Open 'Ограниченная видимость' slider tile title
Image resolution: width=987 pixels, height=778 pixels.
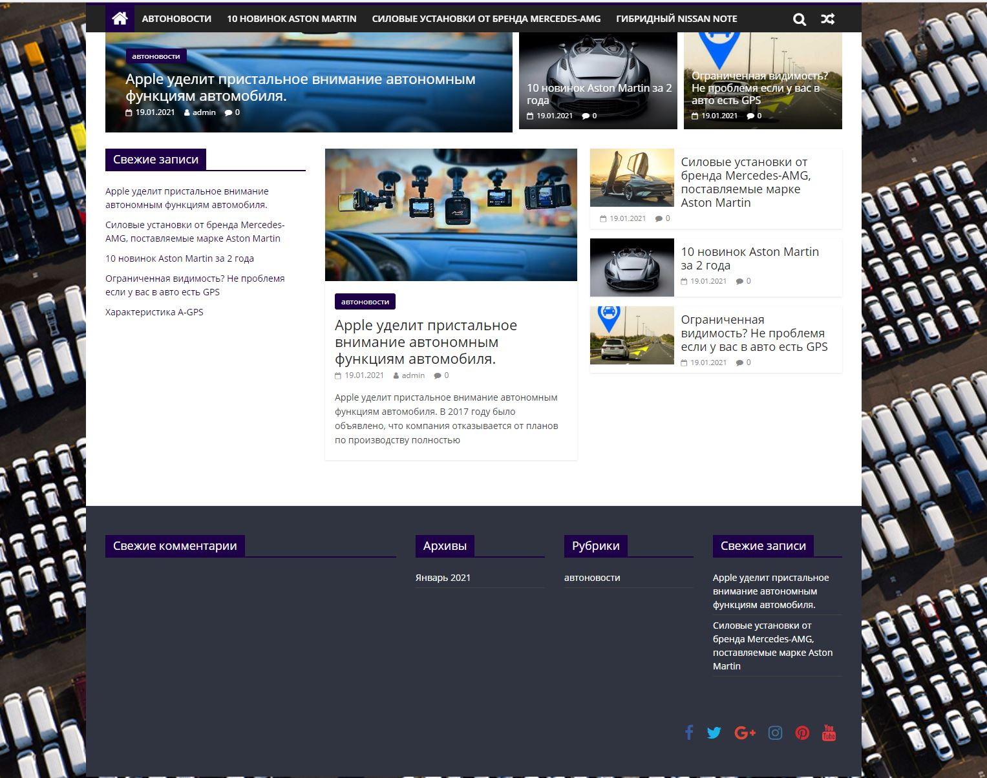(x=759, y=88)
